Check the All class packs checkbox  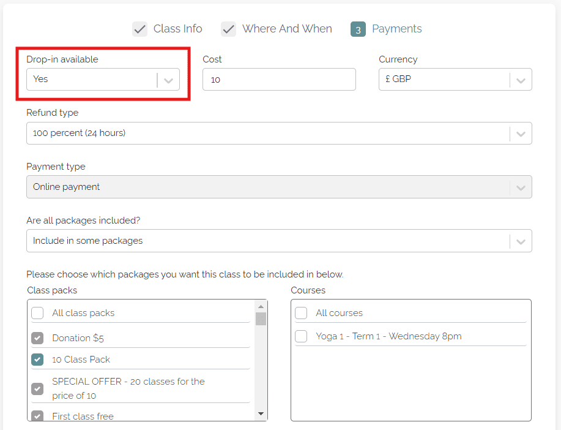(38, 313)
